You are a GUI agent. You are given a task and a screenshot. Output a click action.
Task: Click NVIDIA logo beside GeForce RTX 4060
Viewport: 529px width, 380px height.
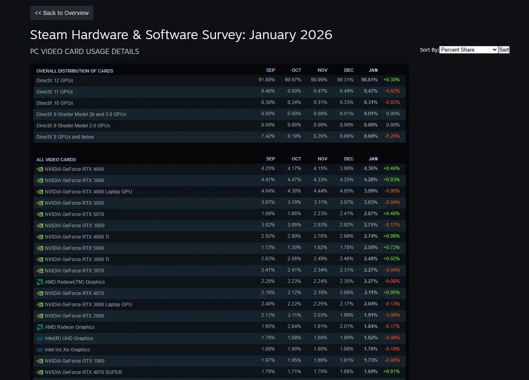(x=40, y=169)
